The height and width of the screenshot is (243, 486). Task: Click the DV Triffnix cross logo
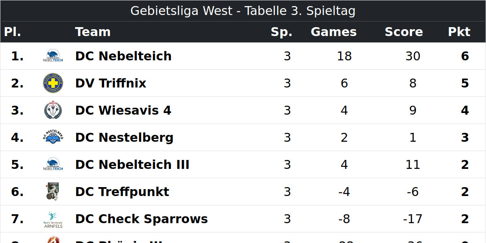click(53, 83)
